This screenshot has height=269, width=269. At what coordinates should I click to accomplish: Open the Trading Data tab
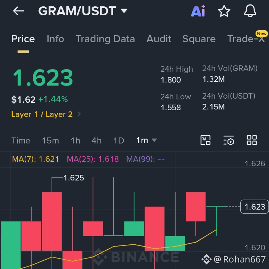pyautogui.click(x=105, y=39)
